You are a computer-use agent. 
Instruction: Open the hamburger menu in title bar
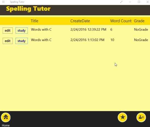[3, 2]
